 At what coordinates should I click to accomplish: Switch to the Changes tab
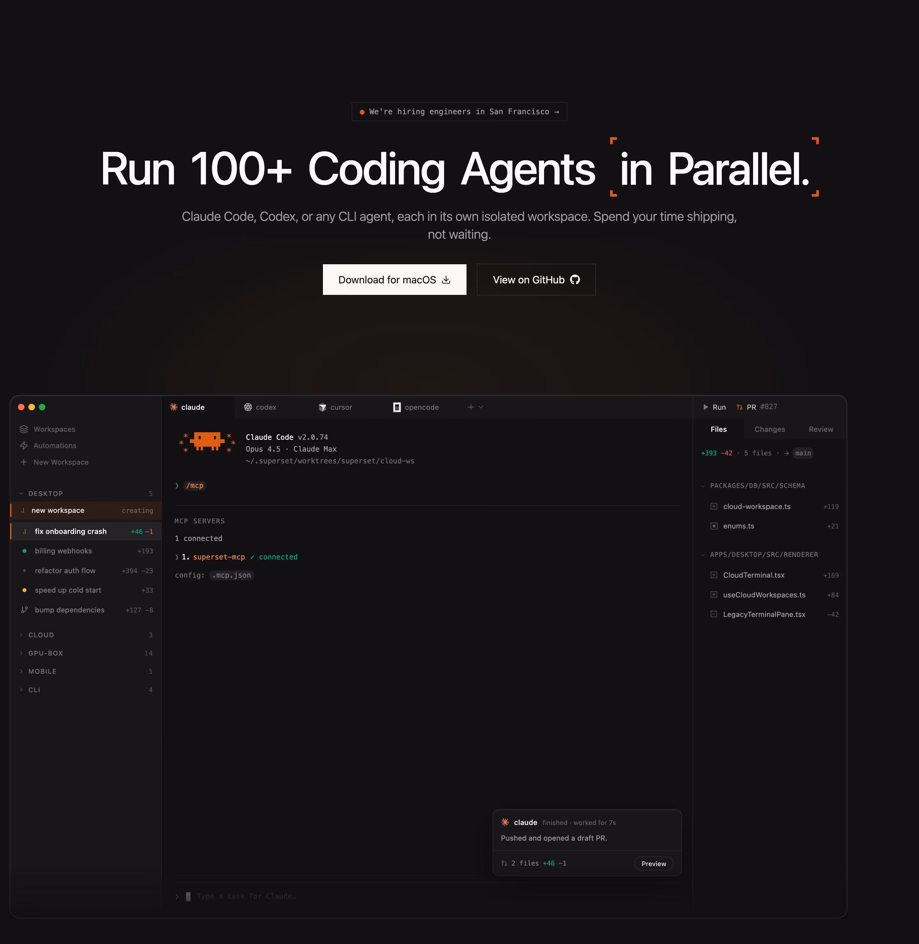tap(770, 429)
